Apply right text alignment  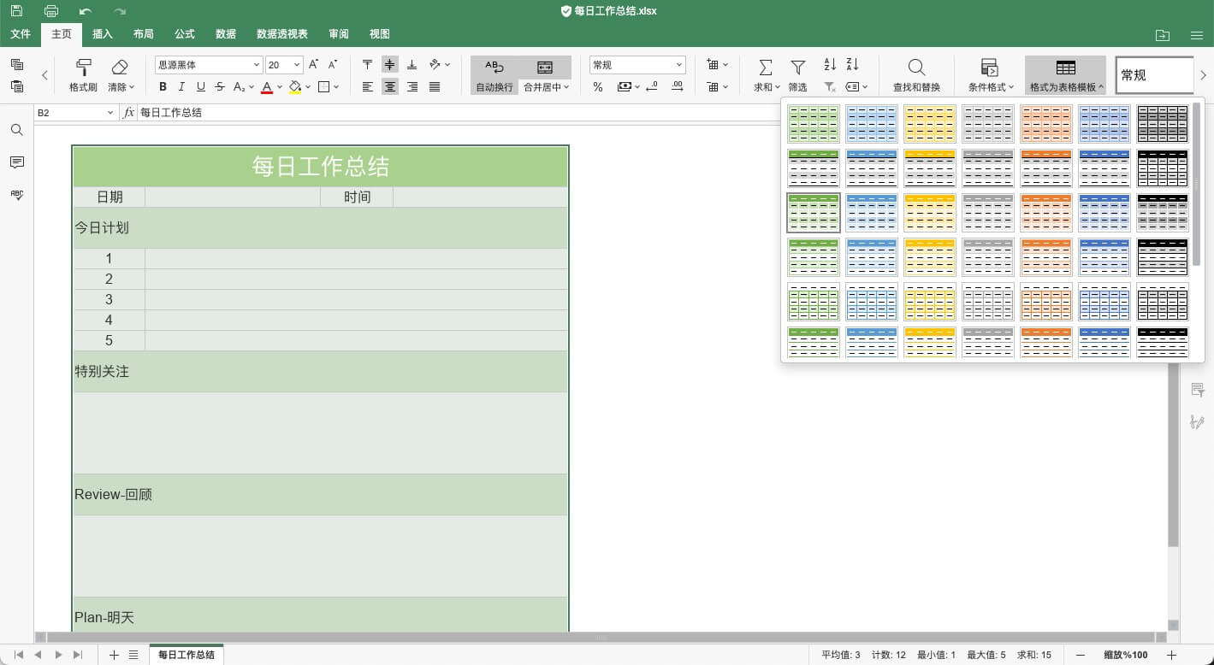[412, 86]
